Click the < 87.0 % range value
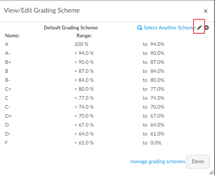 (84, 71)
